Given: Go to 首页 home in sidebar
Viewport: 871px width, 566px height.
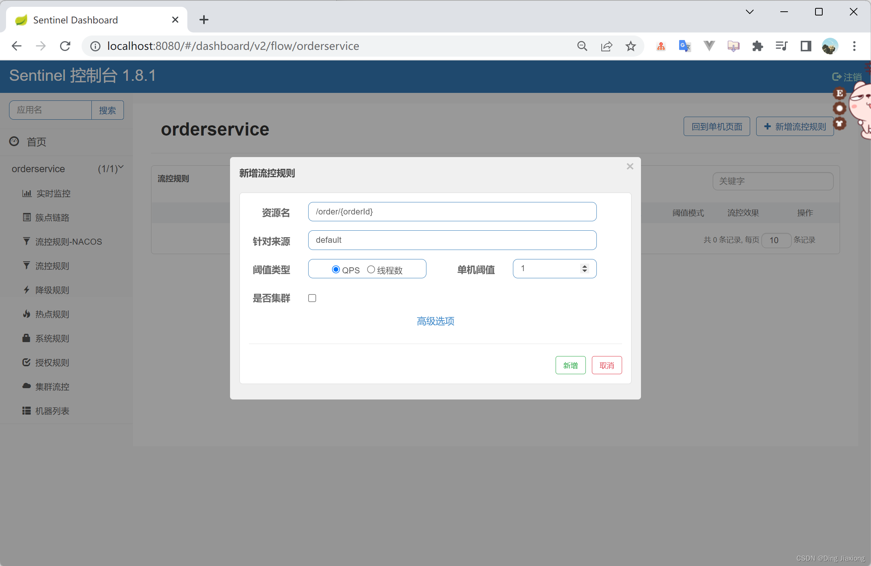Looking at the screenshot, I should tap(36, 142).
